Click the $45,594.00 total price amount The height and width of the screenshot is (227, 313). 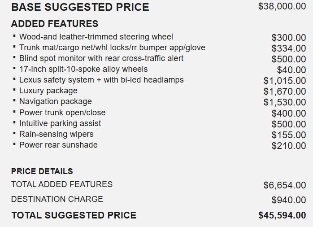point(282,215)
